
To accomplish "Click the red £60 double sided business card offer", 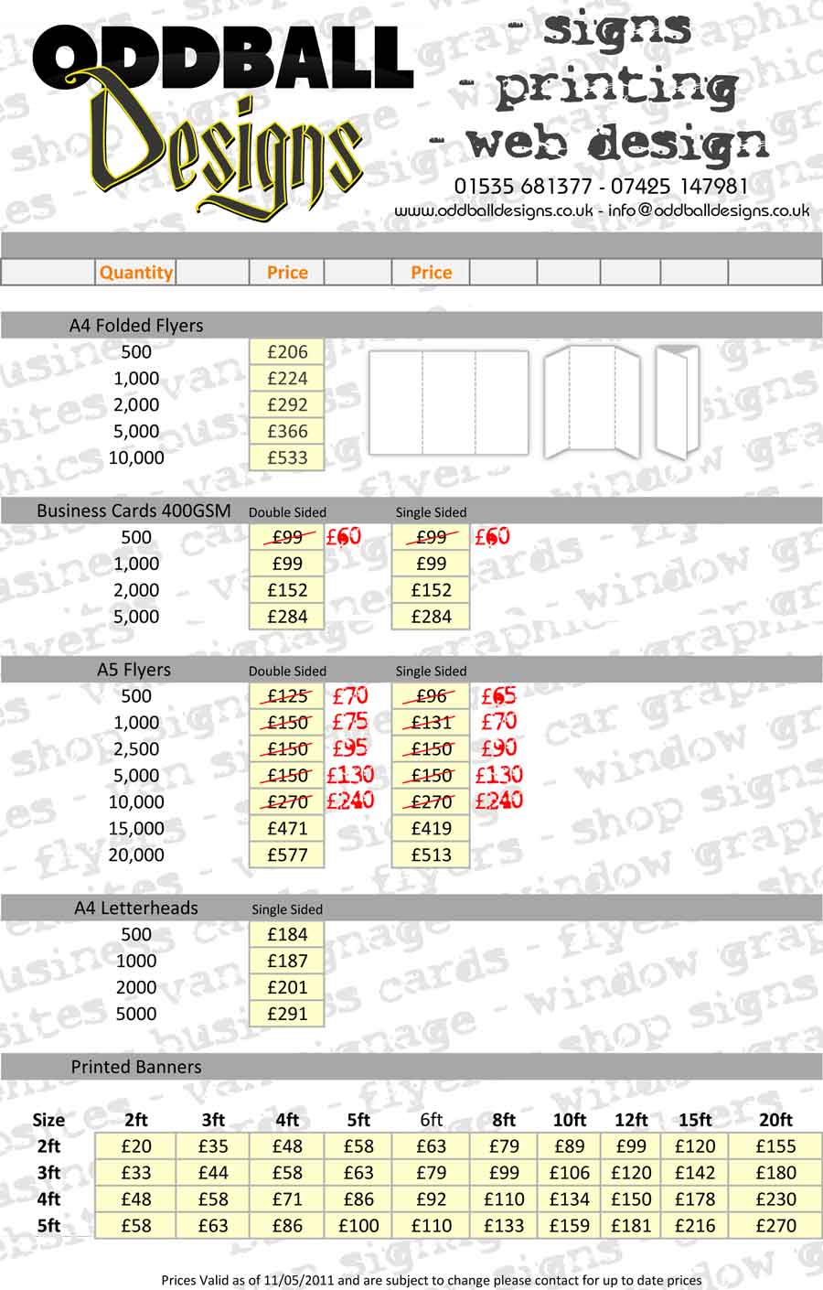I will pyautogui.click(x=344, y=537).
